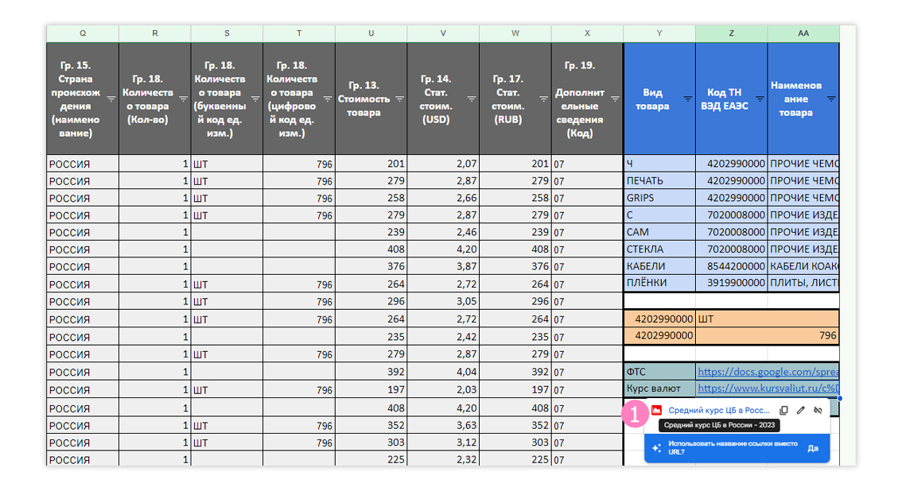This screenshot has width=902, height=491.
Task: Open filter for 'Код ТН ВЭД ЕАЭС' column
Action: (760, 99)
